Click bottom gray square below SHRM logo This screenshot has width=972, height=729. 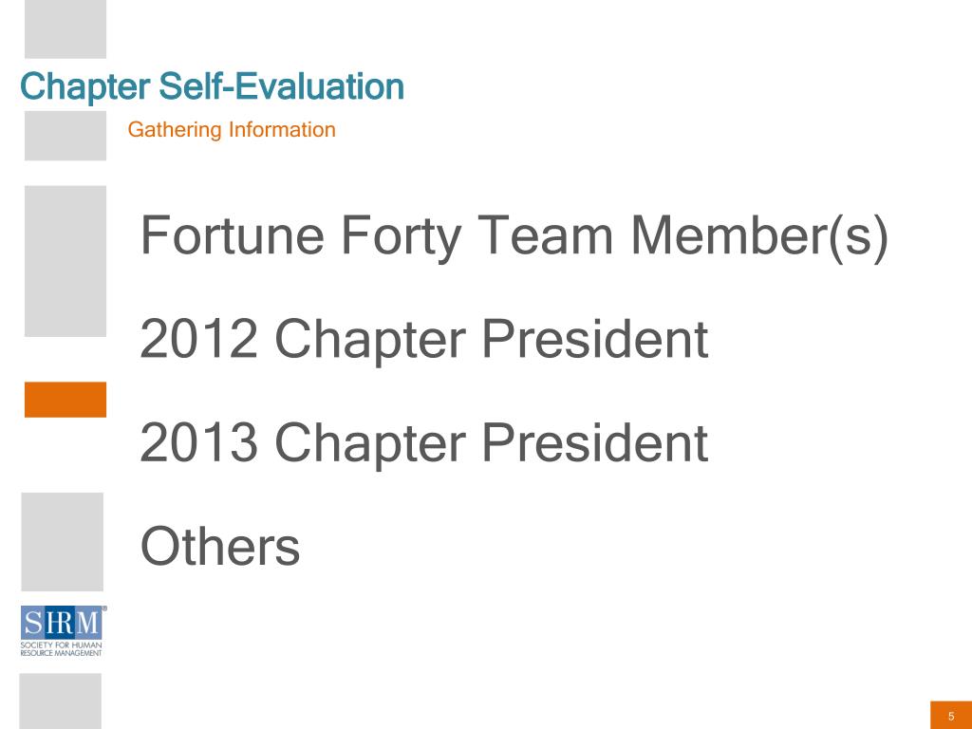coord(60,701)
